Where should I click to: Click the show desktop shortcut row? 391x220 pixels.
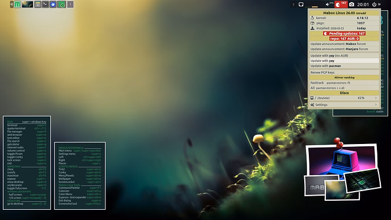pyautogui.click(x=27, y=182)
